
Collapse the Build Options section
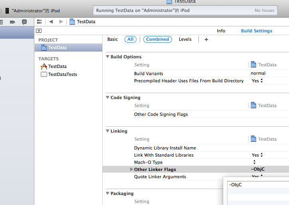pos(108,57)
